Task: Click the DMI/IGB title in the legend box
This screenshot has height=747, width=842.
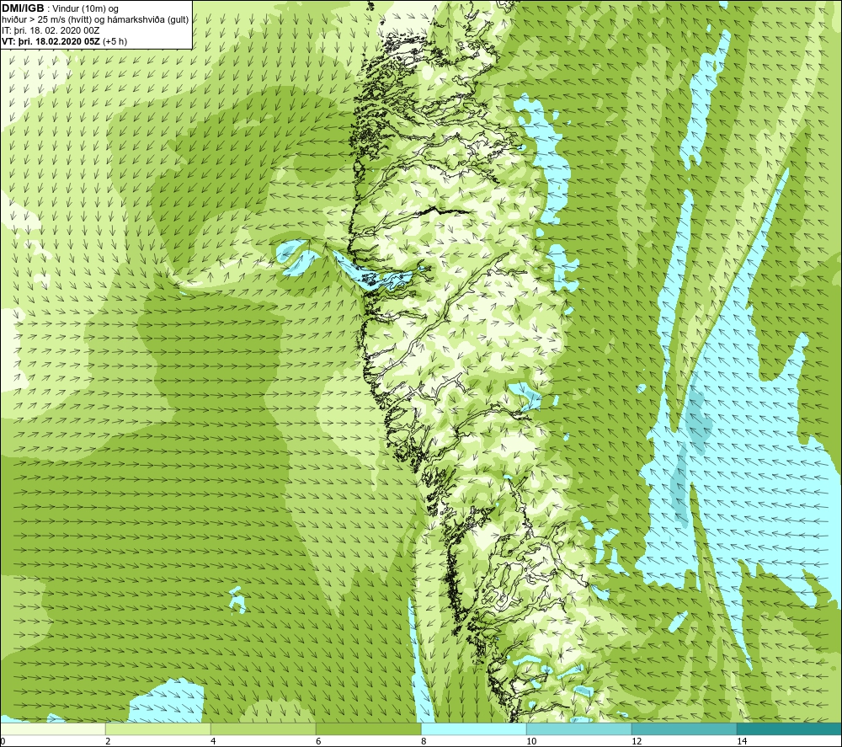Action: (23, 8)
